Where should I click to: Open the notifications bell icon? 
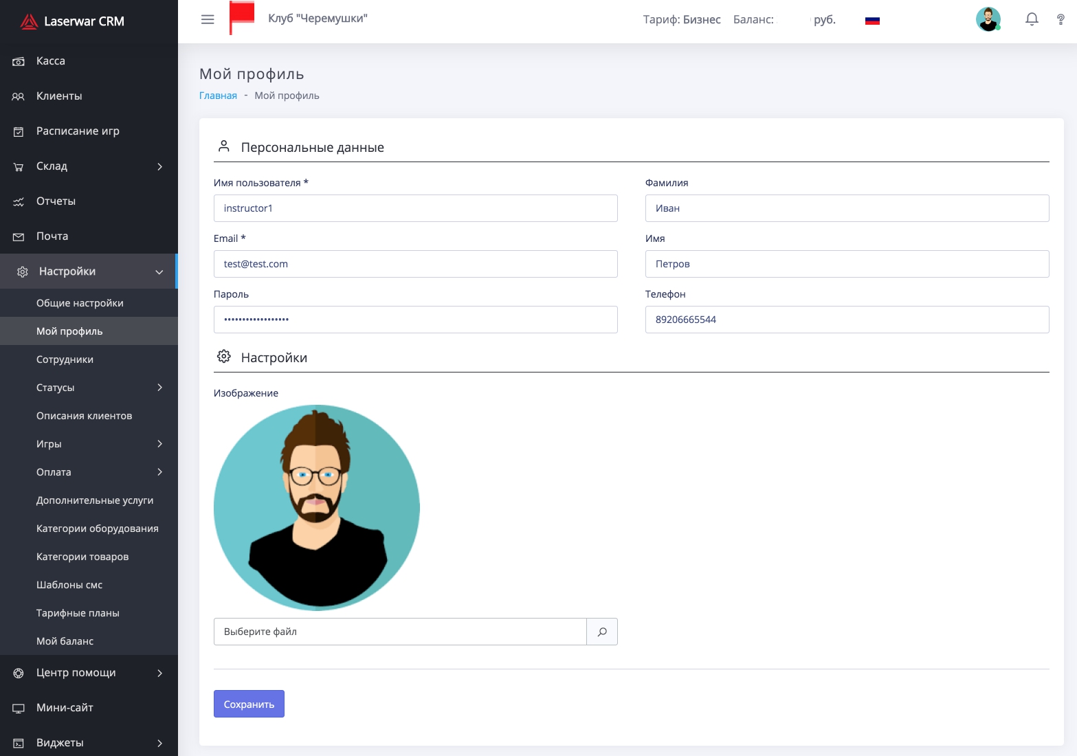(x=1032, y=19)
